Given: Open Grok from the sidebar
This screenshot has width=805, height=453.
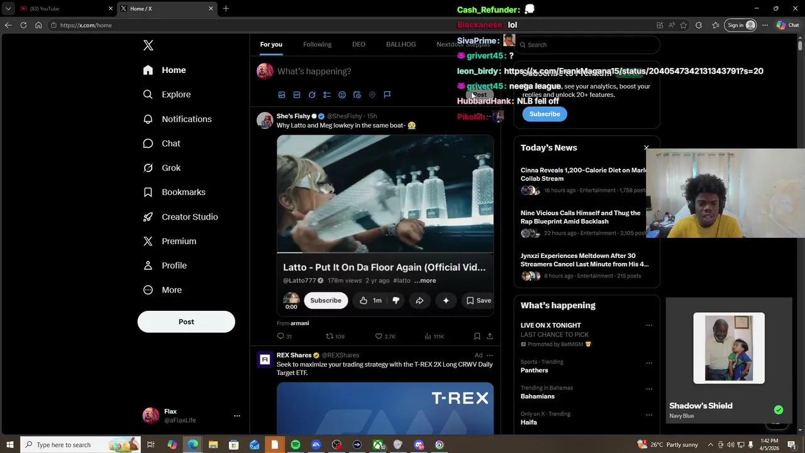Looking at the screenshot, I should [x=162, y=168].
